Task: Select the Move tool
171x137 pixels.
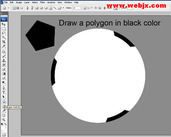Action: point(4,24)
